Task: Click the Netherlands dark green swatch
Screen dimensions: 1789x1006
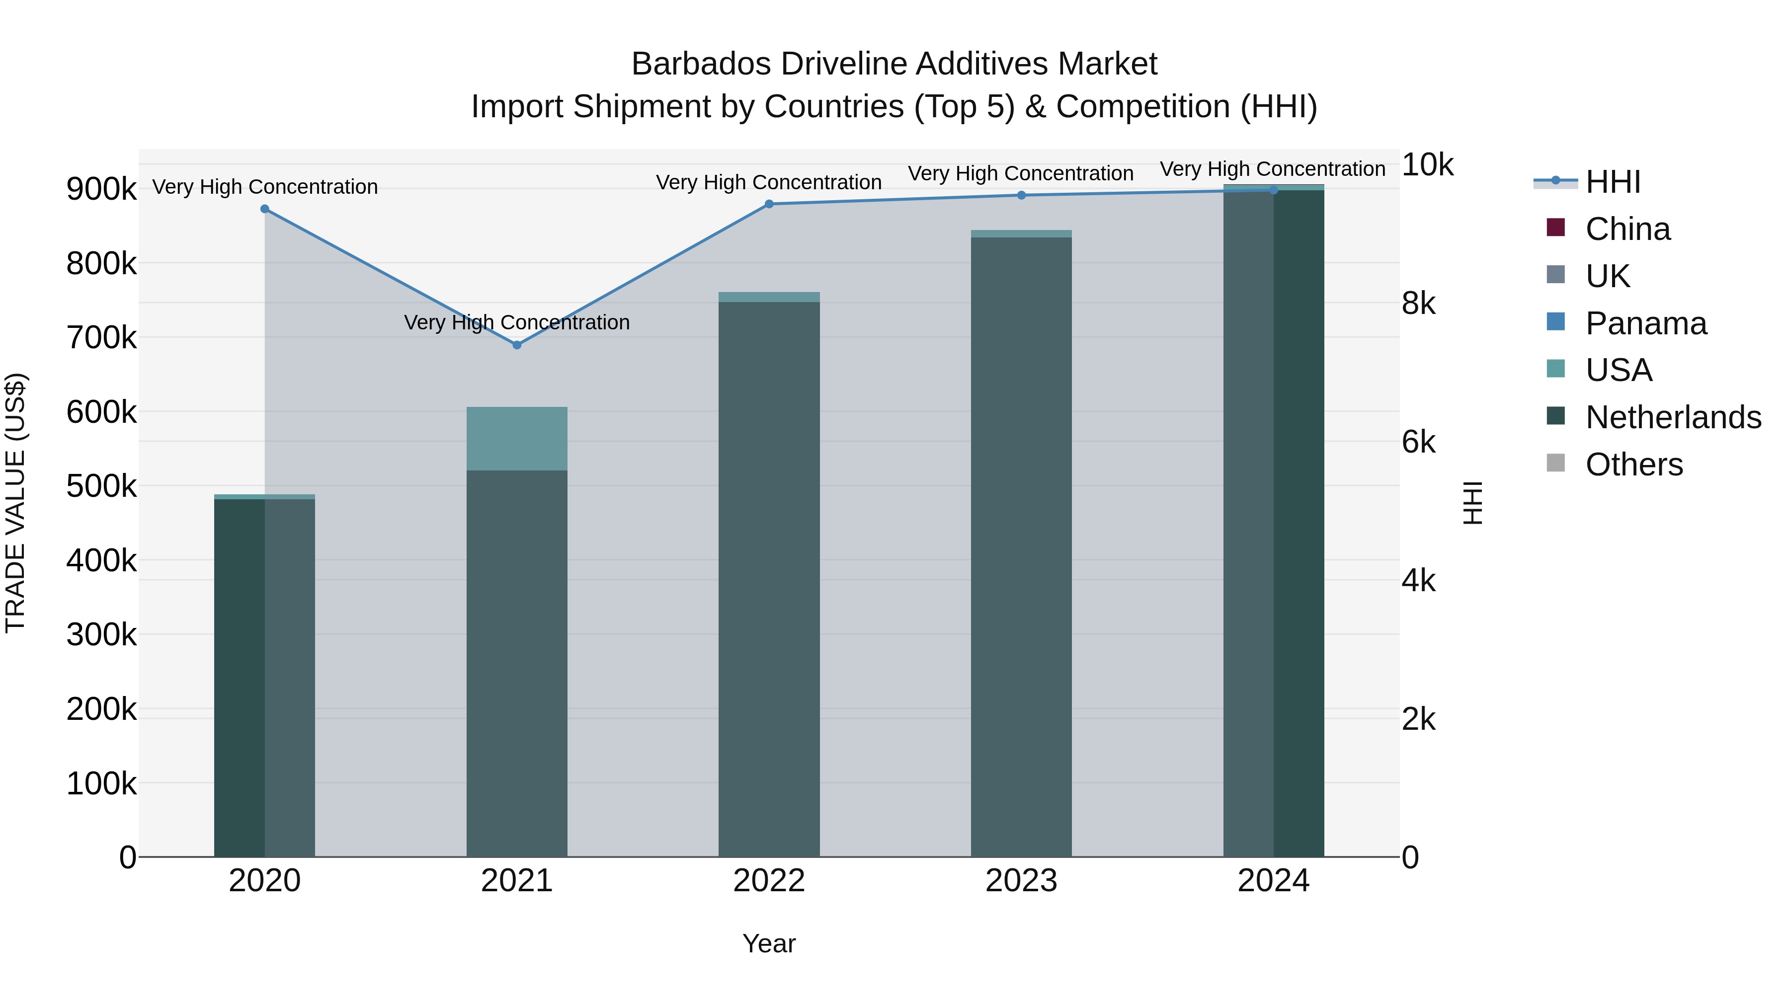Action: 1555,416
